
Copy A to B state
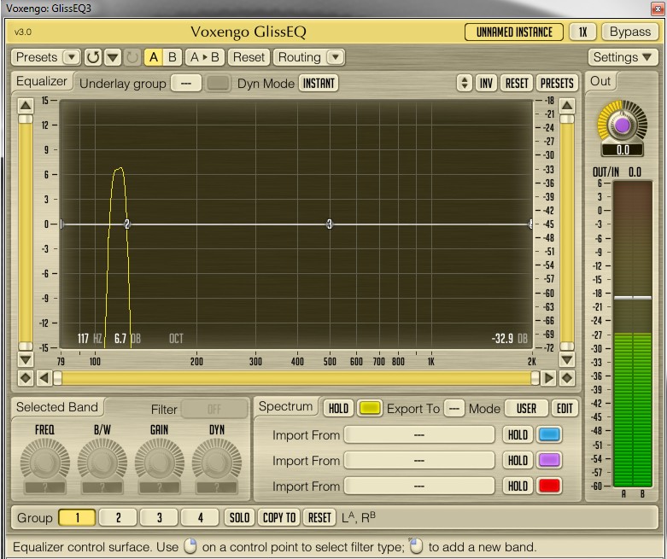[205, 57]
